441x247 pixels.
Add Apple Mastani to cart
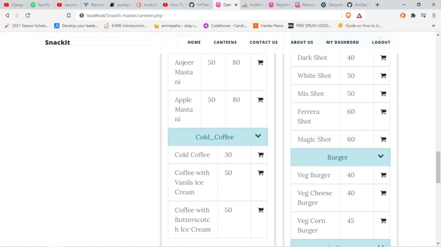pos(260,100)
